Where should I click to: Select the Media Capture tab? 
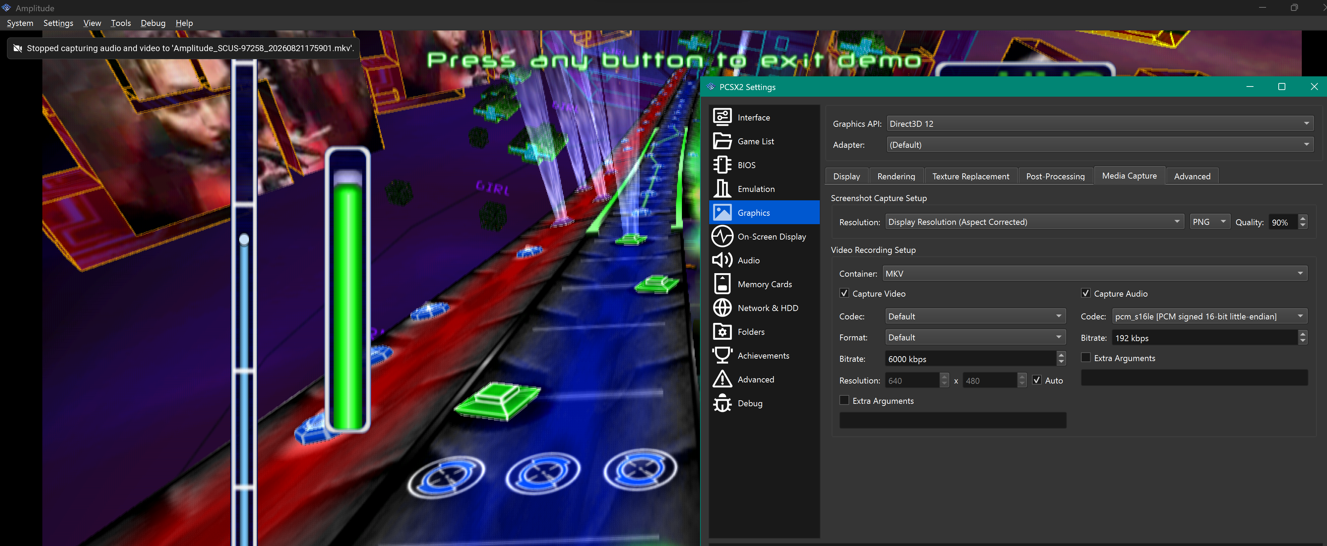(x=1129, y=176)
